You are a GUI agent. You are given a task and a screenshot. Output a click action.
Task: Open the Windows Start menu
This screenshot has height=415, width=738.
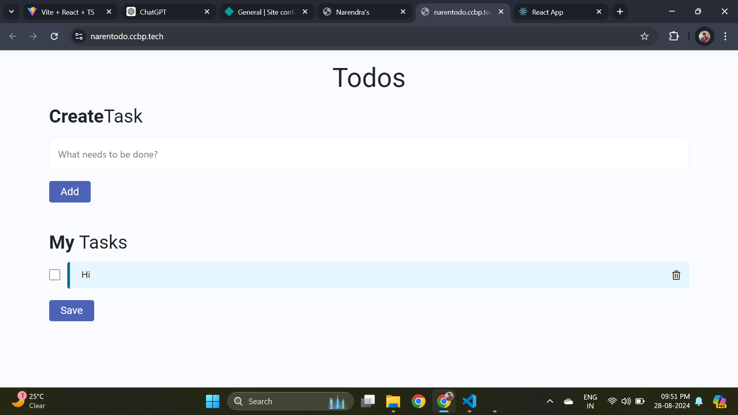(x=213, y=401)
